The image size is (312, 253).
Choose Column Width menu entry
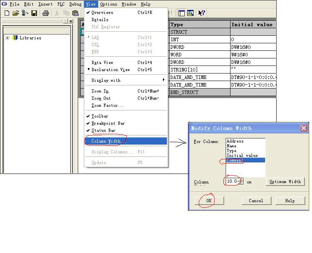[x=126, y=141]
